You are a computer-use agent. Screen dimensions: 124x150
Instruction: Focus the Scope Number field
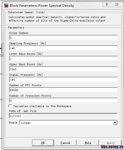63,38
